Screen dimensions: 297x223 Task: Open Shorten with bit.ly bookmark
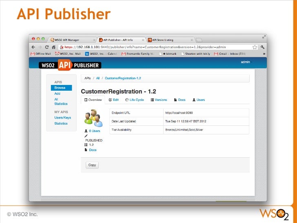click(196, 54)
